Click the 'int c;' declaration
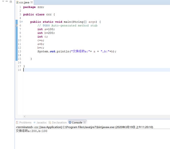 point(42,37)
